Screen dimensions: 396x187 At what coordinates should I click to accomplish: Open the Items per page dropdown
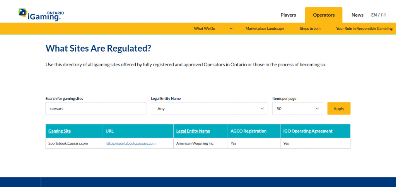pos(297,108)
